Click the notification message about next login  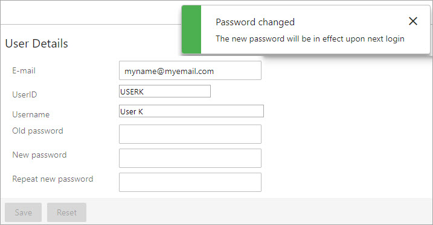tap(310, 39)
